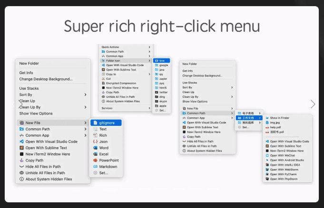Image resolution: width=324 pixels, height=208 pixels.
Task: Expand the 我的图库 folder arrow
Action: tap(260, 123)
